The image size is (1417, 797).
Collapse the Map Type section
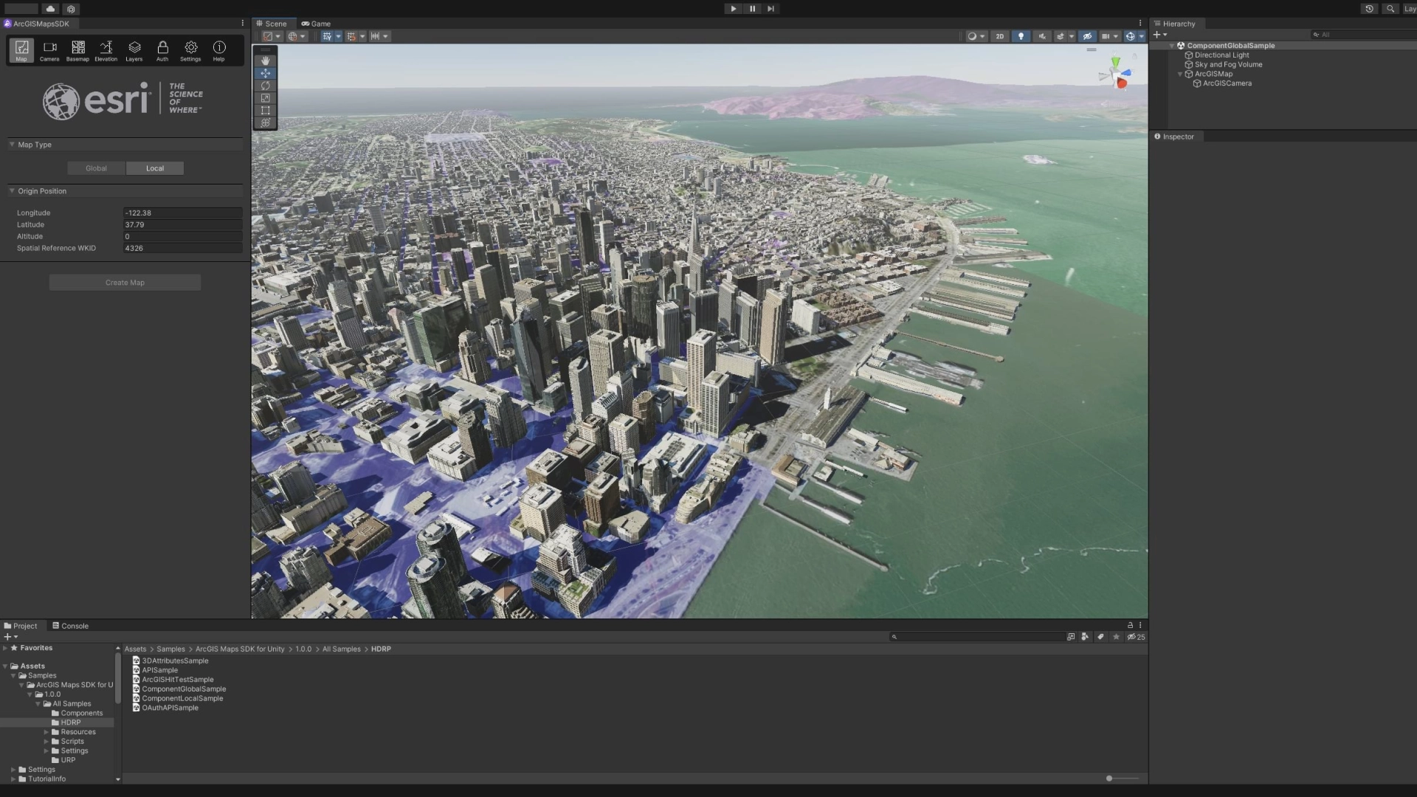(x=12, y=145)
